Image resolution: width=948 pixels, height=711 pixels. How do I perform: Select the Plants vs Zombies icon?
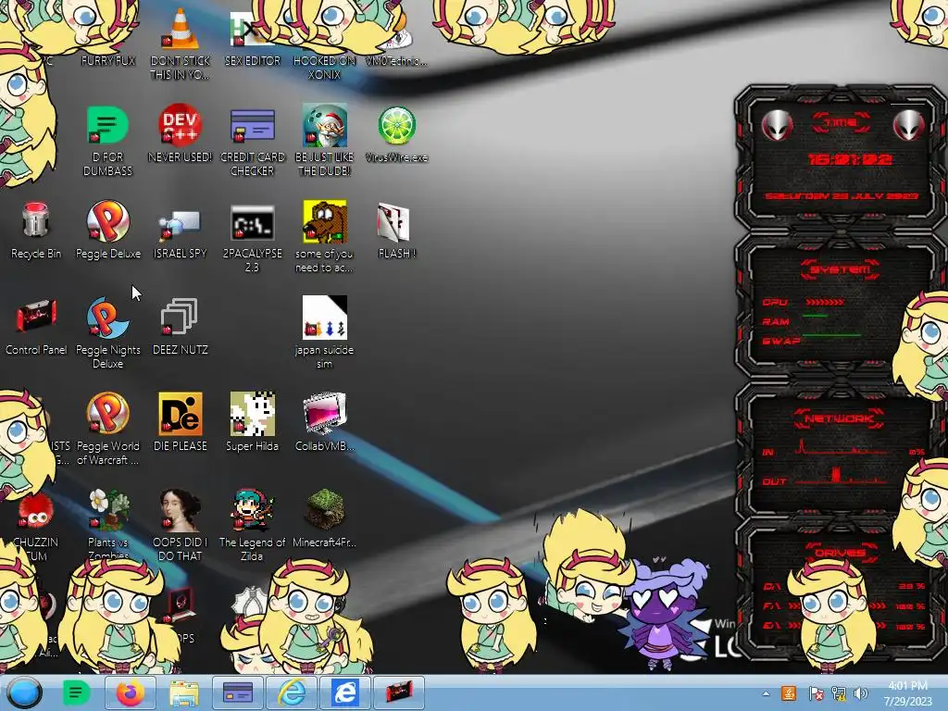tap(109, 510)
